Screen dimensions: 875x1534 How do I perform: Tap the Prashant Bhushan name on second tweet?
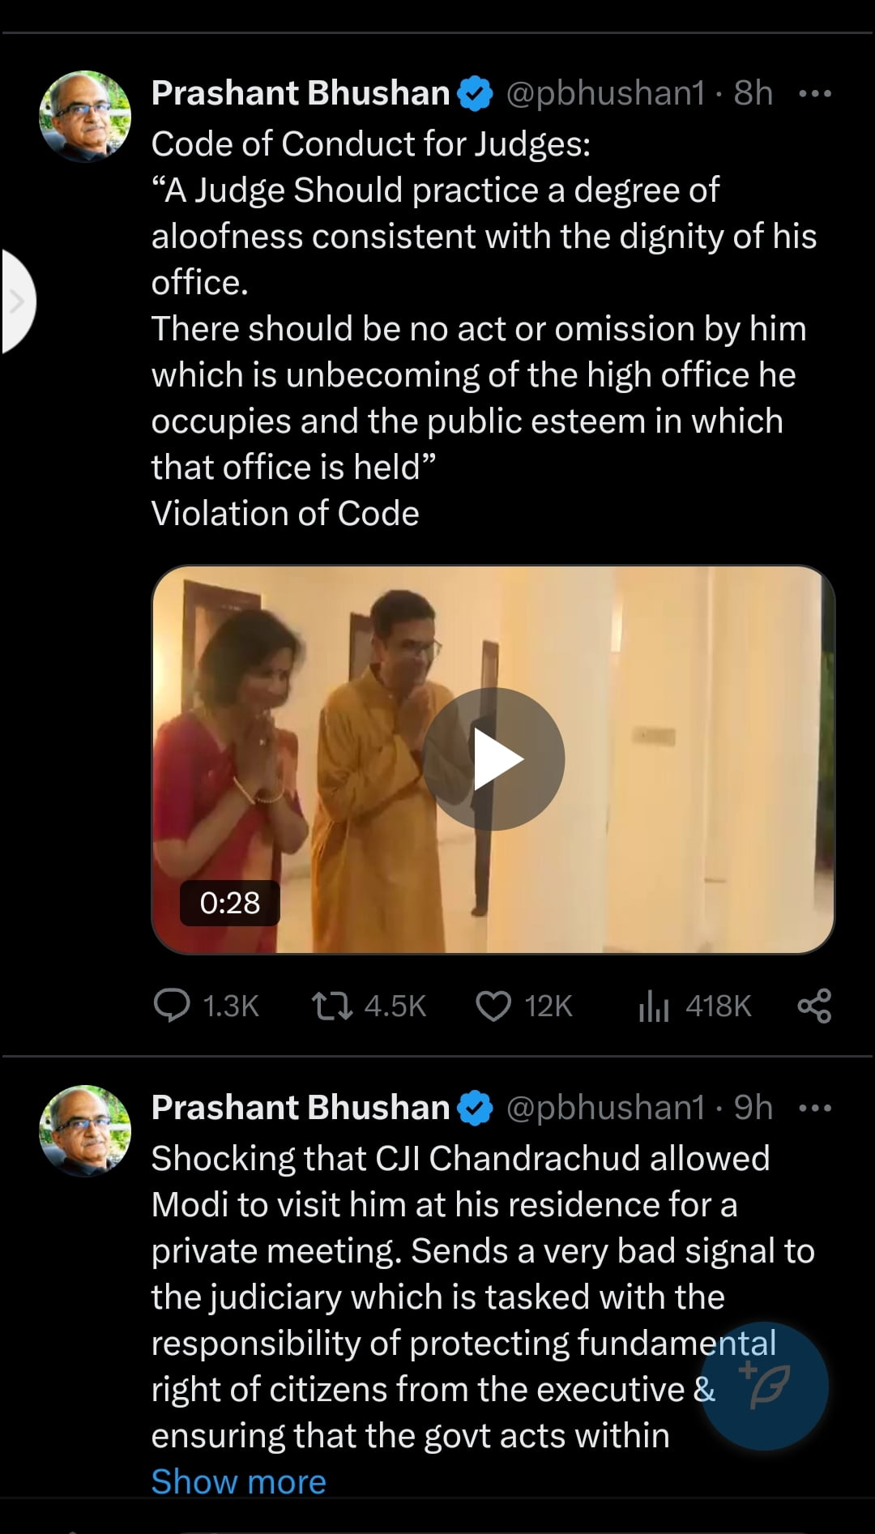300,1108
